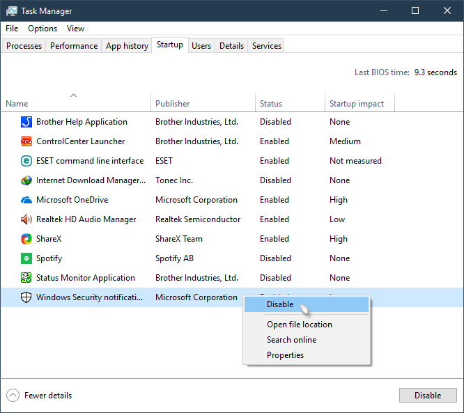464x413 pixels.
Task: Click the Status Monitor Application icon
Action: coord(26,278)
